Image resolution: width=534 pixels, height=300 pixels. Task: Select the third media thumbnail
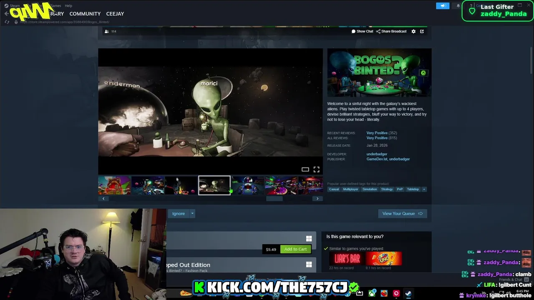[x=181, y=185]
